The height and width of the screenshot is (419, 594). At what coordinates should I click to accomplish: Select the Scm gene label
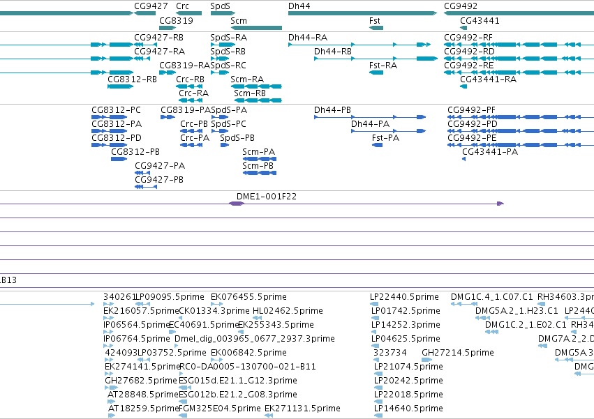pyautogui.click(x=239, y=21)
